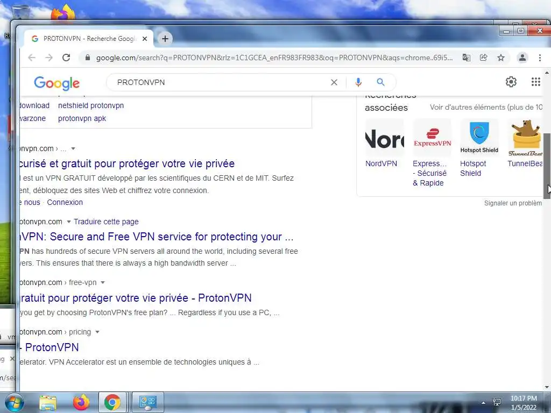Open the 'pour protéger votre vie privée' result title
Image resolution: width=551 pixels, height=413 pixels.
127,163
